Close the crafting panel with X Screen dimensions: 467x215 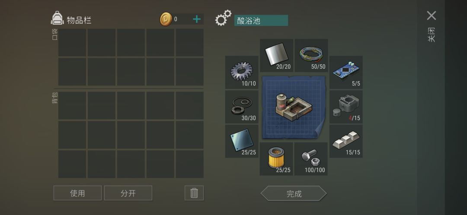click(431, 16)
